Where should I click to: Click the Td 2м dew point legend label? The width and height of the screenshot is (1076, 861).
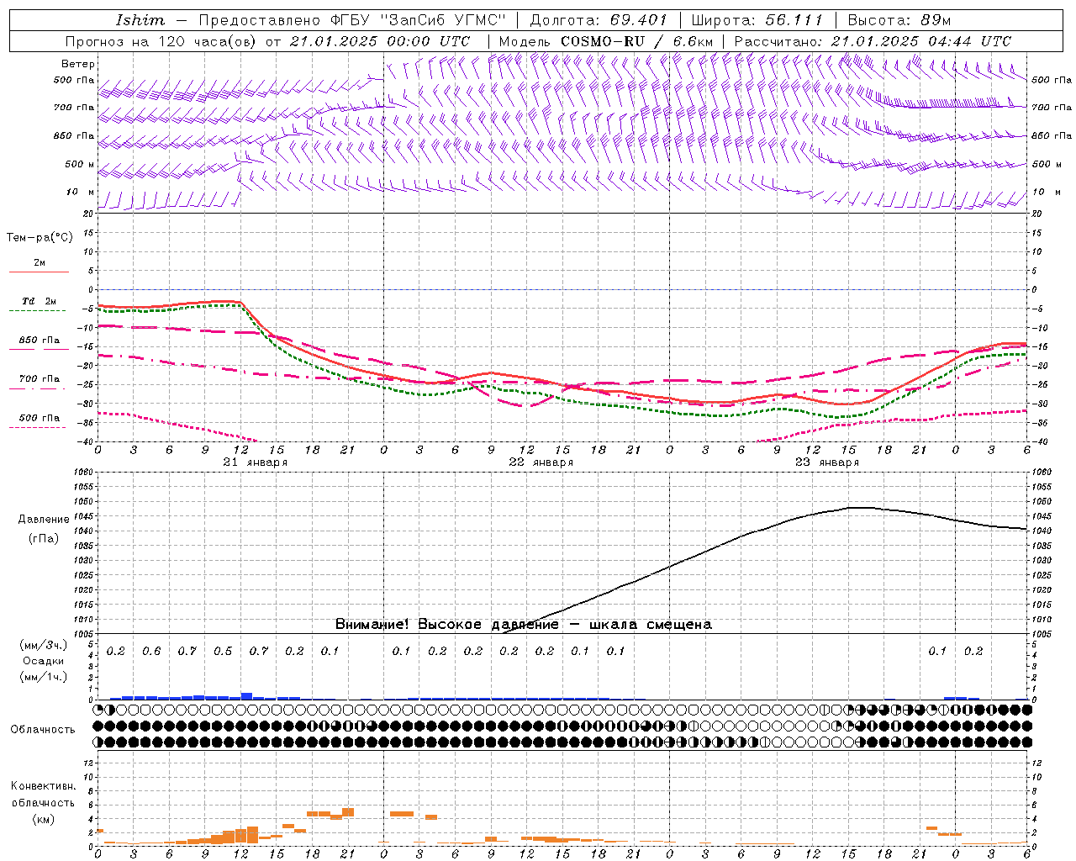click(x=39, y=301)
